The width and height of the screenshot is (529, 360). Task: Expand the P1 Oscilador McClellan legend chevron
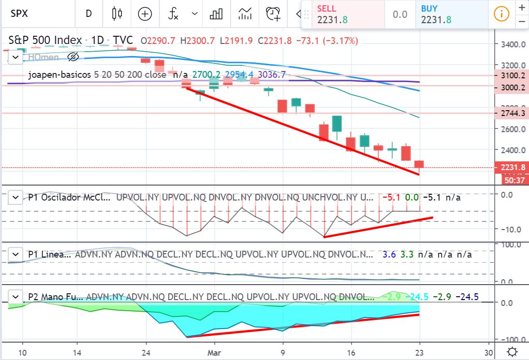tap(16, 197)
